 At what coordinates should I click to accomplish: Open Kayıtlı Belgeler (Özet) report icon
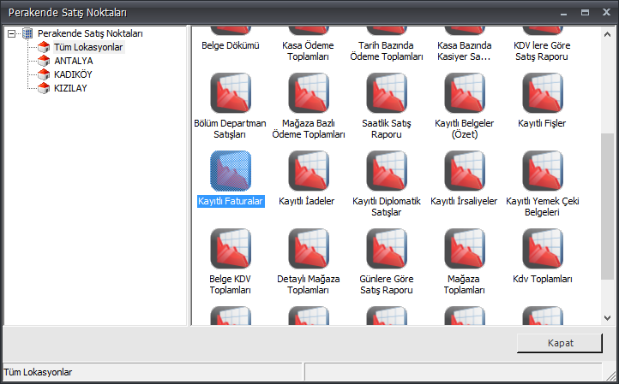pos(465,93)
